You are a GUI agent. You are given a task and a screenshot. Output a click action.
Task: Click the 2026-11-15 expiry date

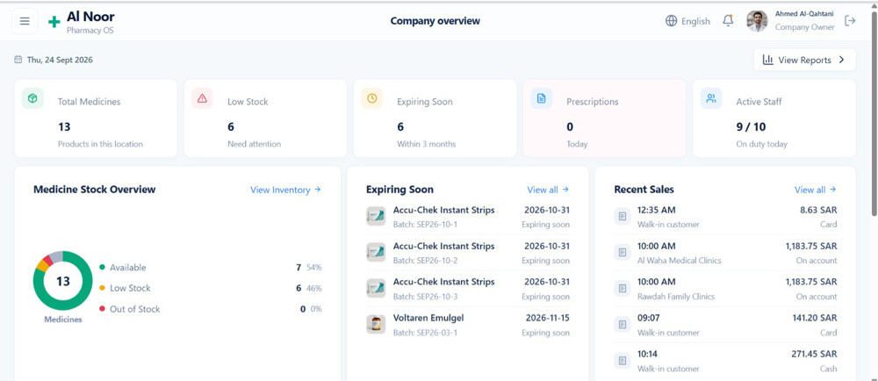tap(548, 318)
